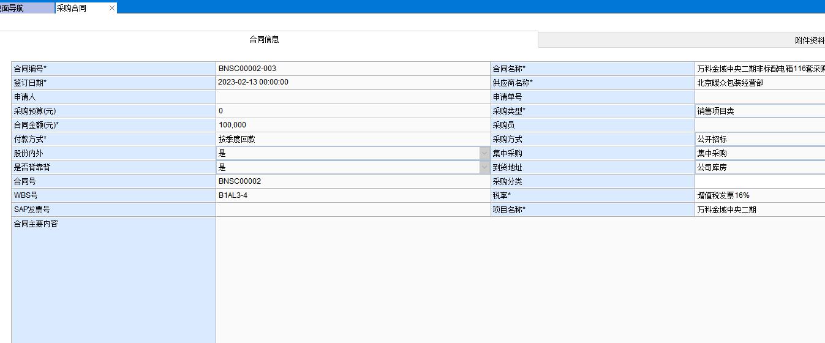The image size is (825, 343).
Task: Focus the empty 申请人 field
Action: (353, 97)
